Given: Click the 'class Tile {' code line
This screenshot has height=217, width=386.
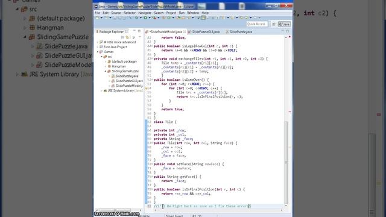Looking at the screenshot, I should coord(165,122).
